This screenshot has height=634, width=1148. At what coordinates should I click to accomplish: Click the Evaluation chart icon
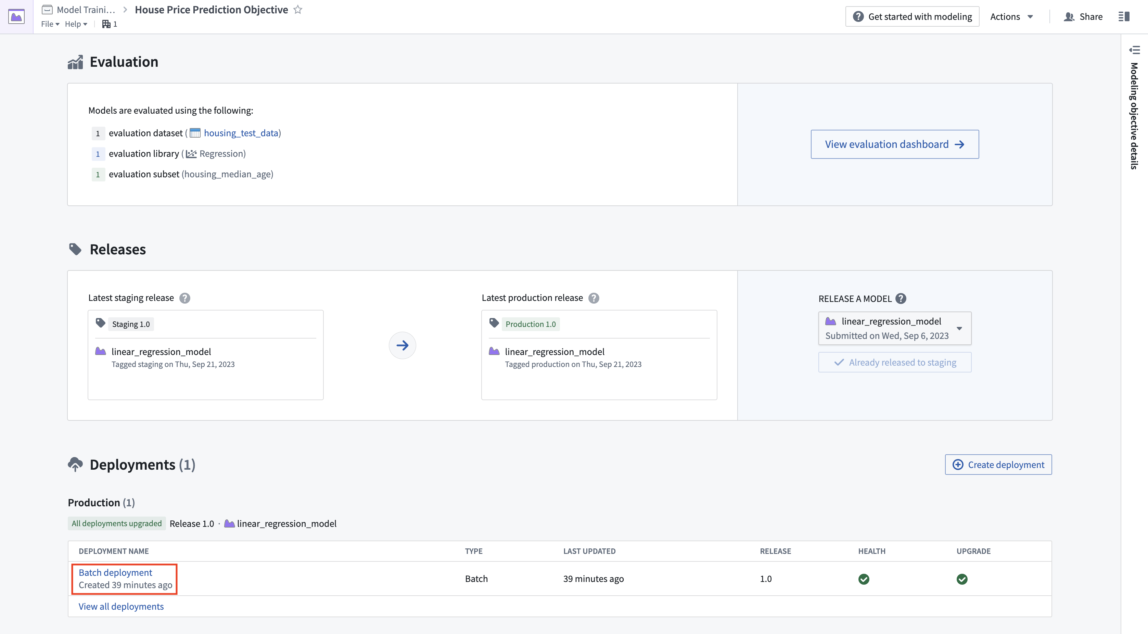click(75, 62)
